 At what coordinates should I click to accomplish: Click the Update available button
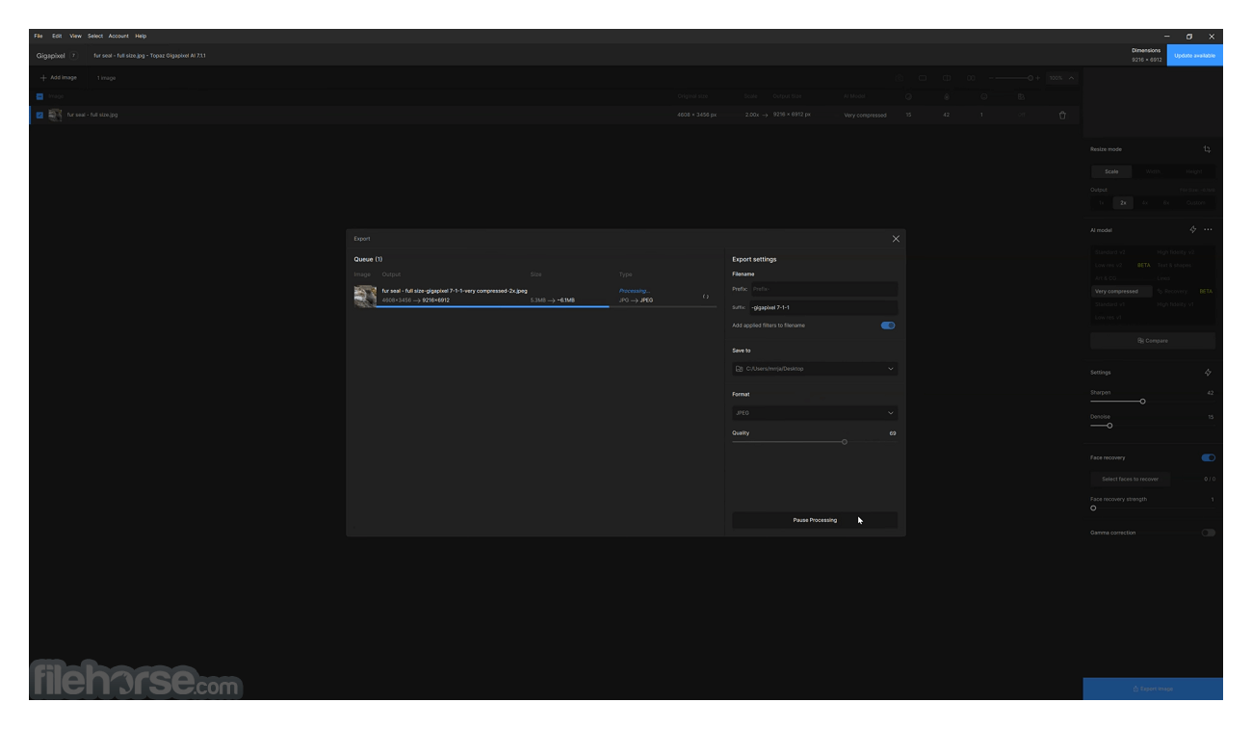pyautogui.click(x=1195, y=55)
